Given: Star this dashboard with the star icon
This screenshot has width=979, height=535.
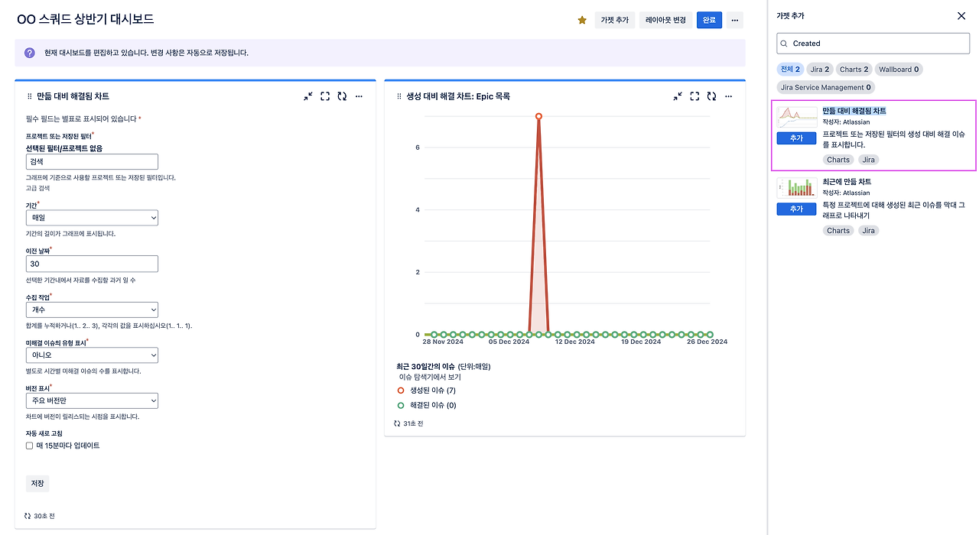Looking at the screenshot, I should pos(582,21).
